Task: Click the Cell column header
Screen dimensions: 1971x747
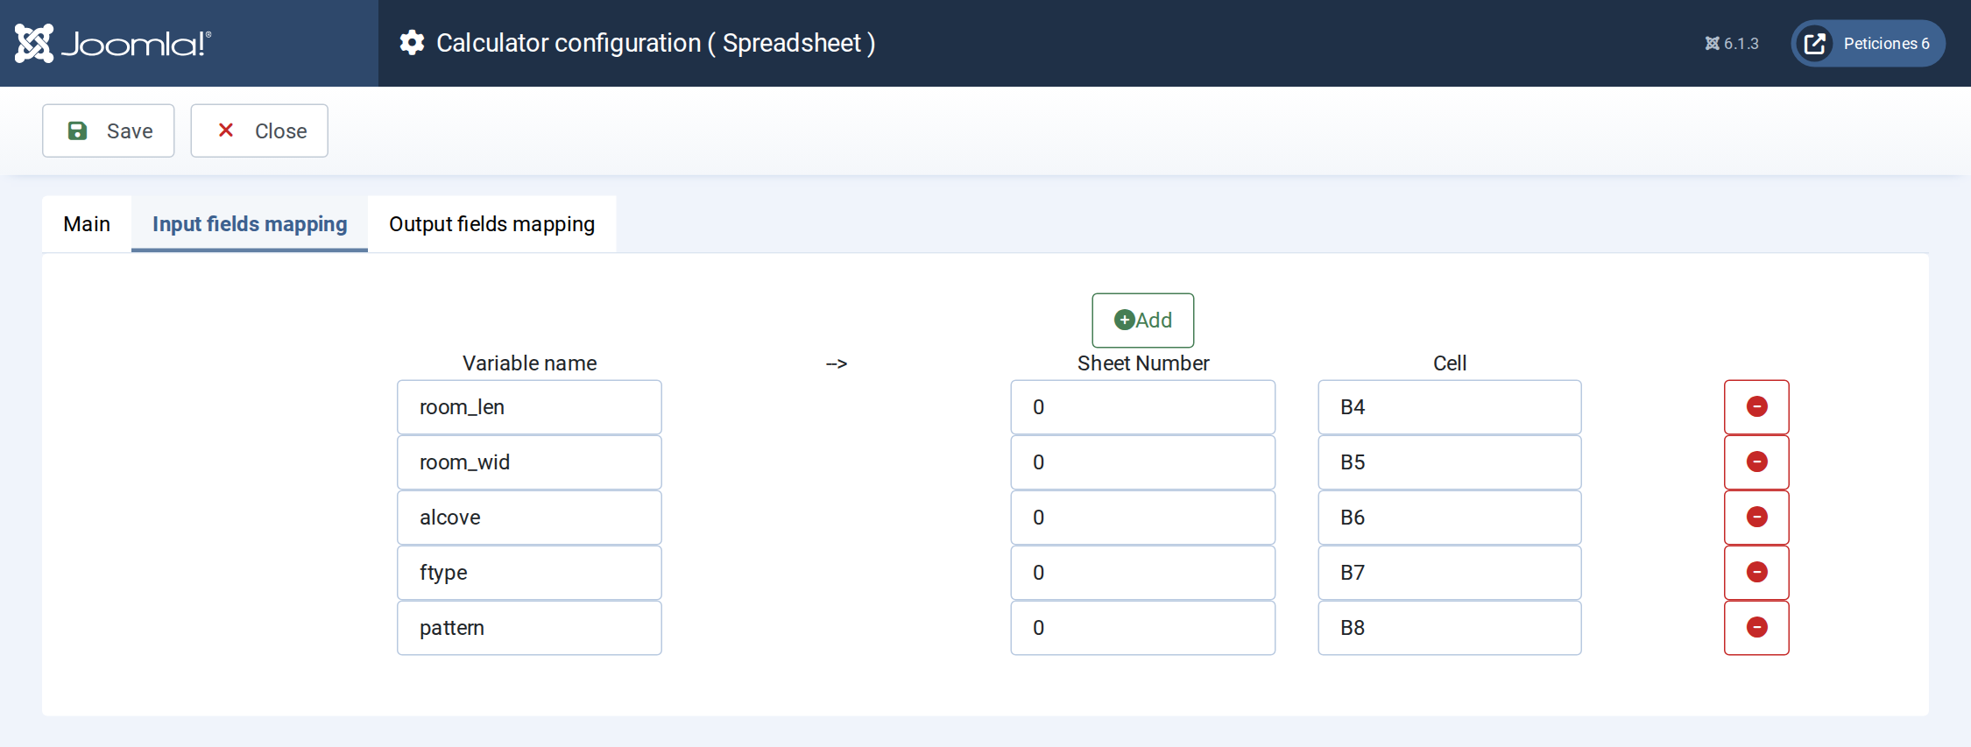Action: click(x=1450, y=363)
